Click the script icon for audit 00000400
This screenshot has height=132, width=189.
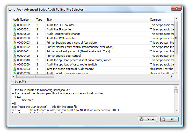click(x=15, y=56)
